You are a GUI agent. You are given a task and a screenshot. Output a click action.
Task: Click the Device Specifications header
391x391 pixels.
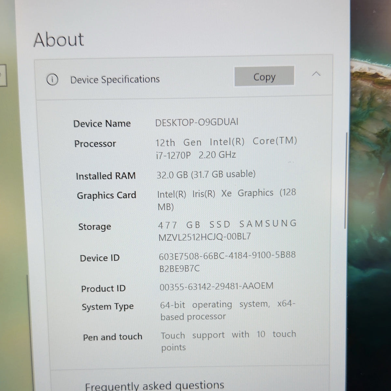(x=115, y=79)
